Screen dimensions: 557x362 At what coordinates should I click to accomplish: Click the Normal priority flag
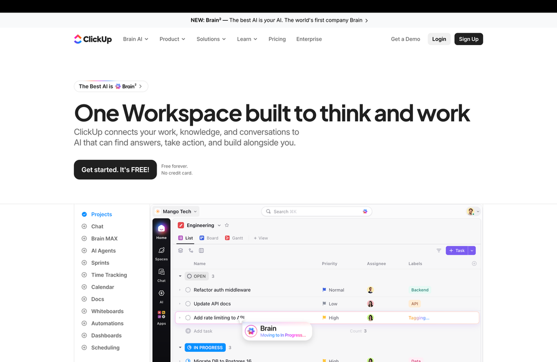[324, 290]
